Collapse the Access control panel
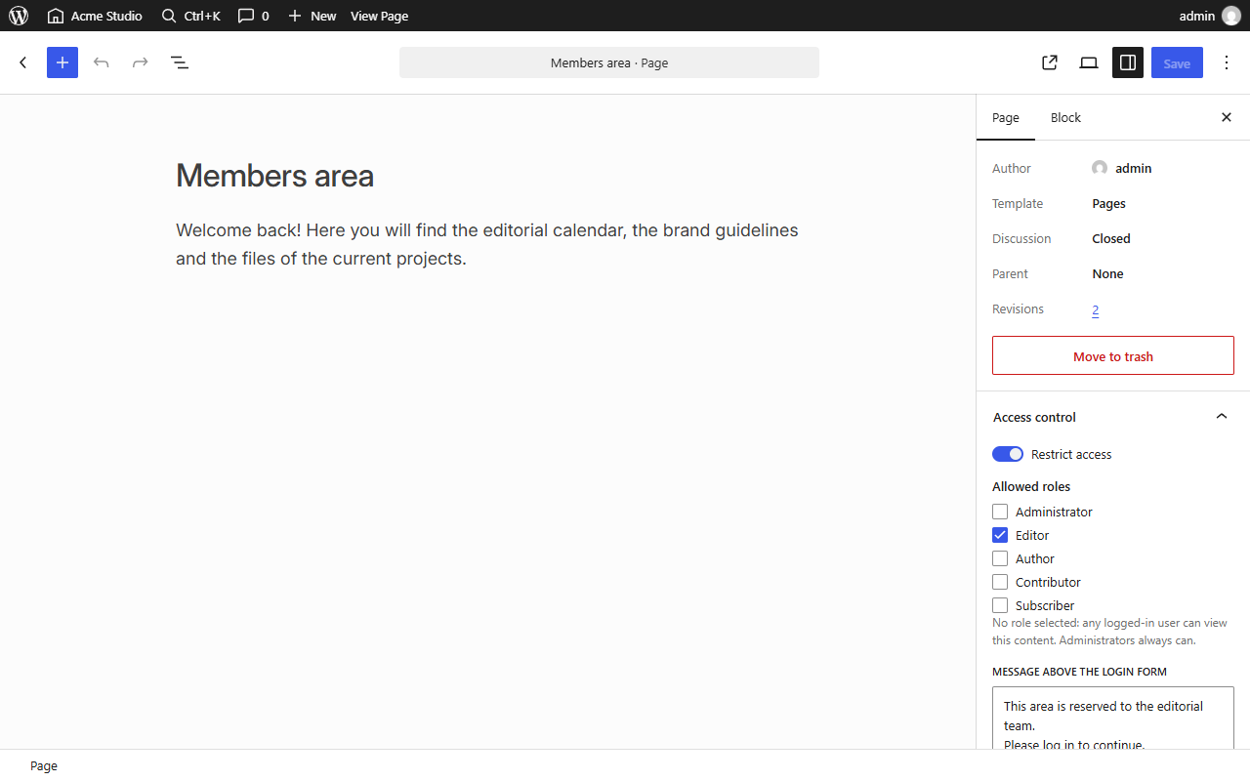Image resolution: width=1250 pixels, height=781 pixels. 1113,417
